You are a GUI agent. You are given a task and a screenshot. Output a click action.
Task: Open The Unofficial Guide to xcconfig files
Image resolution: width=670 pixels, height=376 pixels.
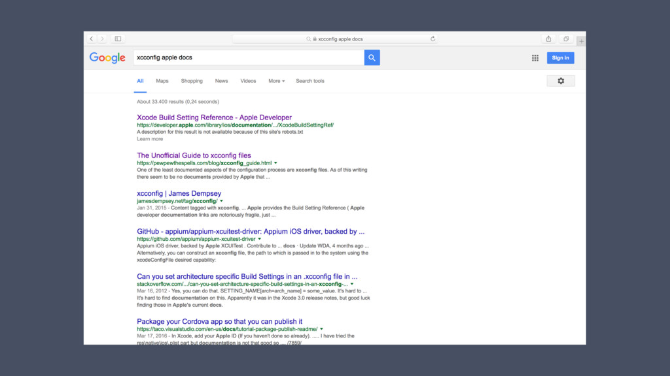tap(194, 155)
